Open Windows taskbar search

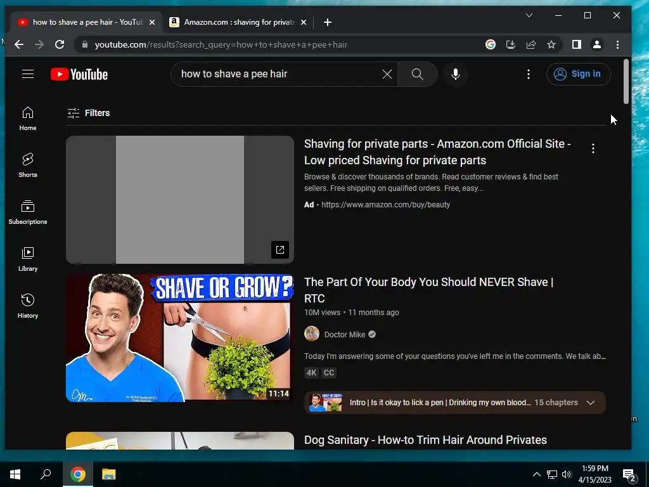(x=46, y=474)
